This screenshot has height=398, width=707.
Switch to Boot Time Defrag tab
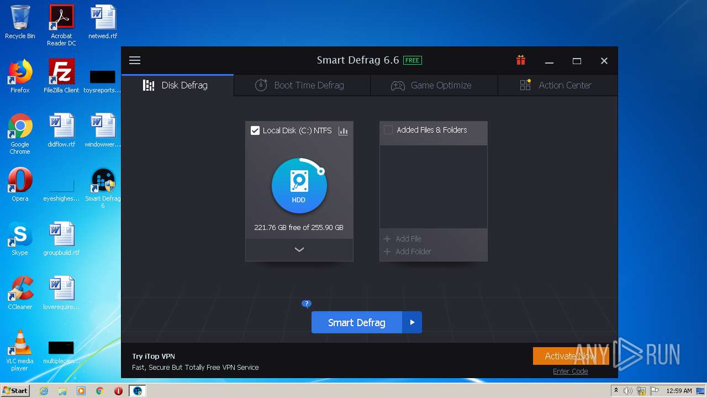click(x=302, y=85)
